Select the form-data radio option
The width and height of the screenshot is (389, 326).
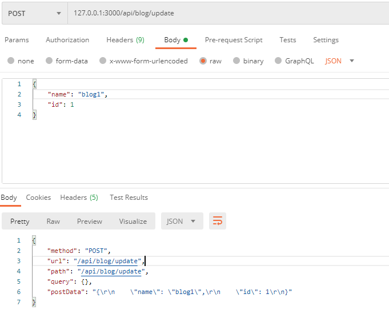click(49, 61)
